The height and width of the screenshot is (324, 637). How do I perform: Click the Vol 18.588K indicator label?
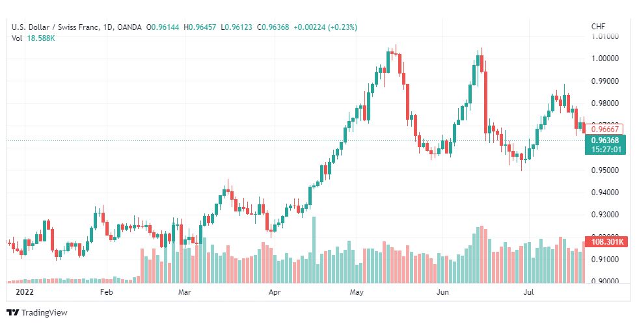click(33, 38)
